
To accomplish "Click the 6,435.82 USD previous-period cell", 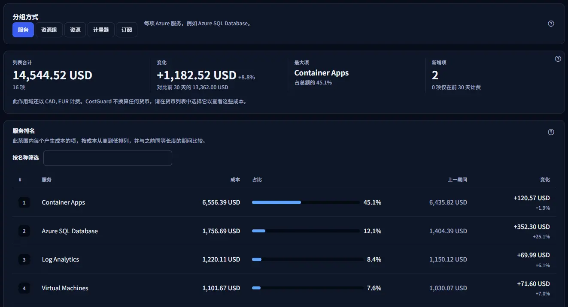I will click(x=448, y=202).
